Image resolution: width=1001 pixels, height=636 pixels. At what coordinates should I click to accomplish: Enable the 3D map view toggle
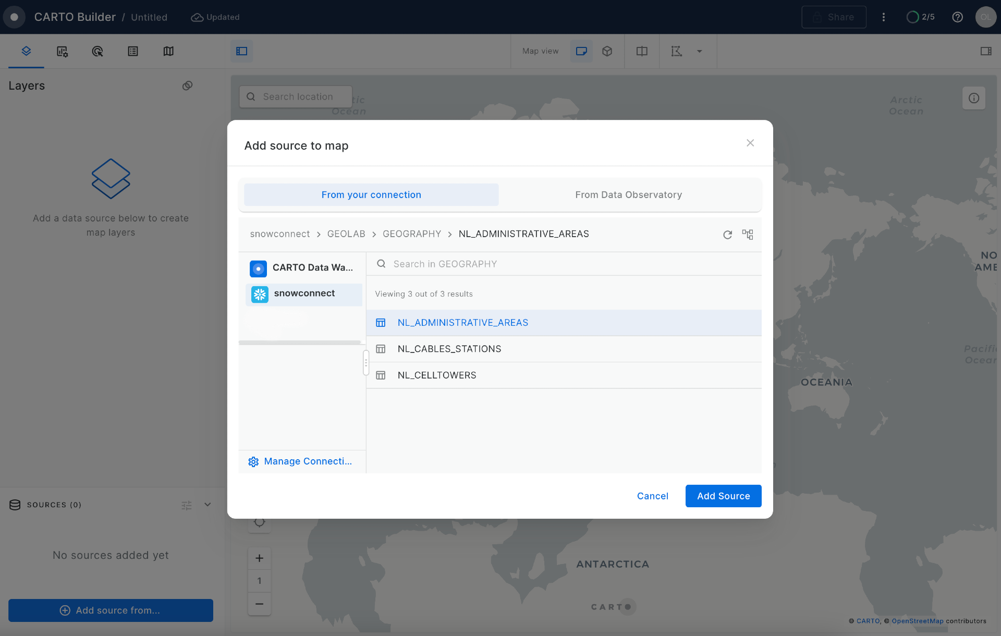pos(607,51)
